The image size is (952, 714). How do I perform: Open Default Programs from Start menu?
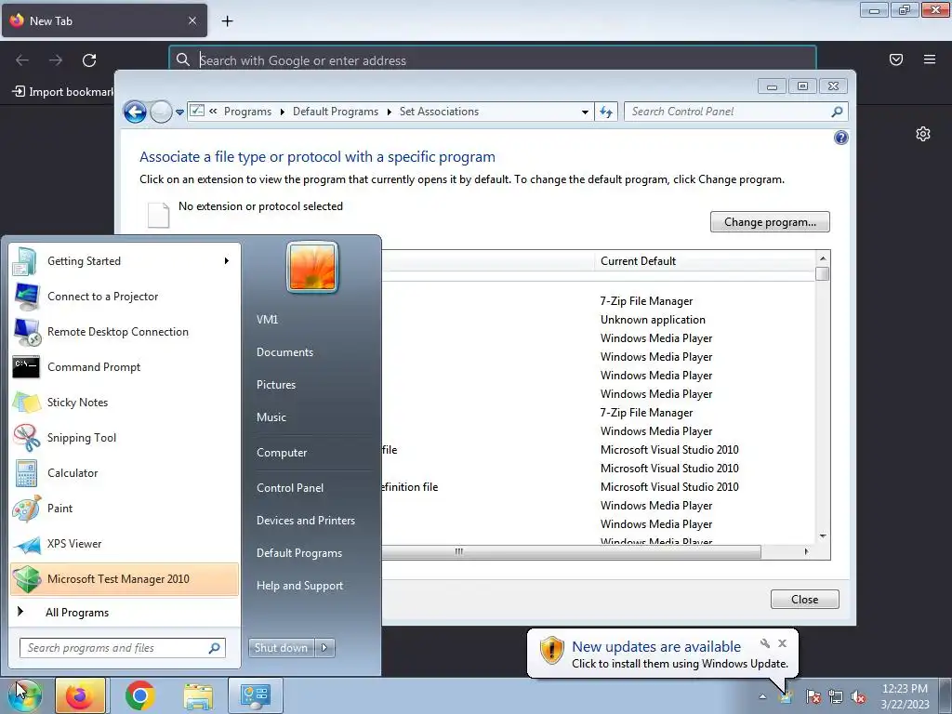[x=298, y=553]
